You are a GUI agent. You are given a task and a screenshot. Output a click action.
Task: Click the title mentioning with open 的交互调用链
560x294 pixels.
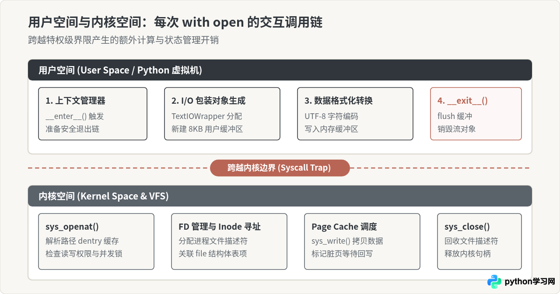[x=175, y=22]
